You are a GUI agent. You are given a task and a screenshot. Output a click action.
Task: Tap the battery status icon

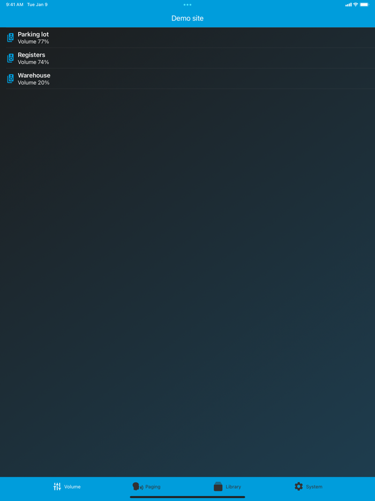point(364,4)
